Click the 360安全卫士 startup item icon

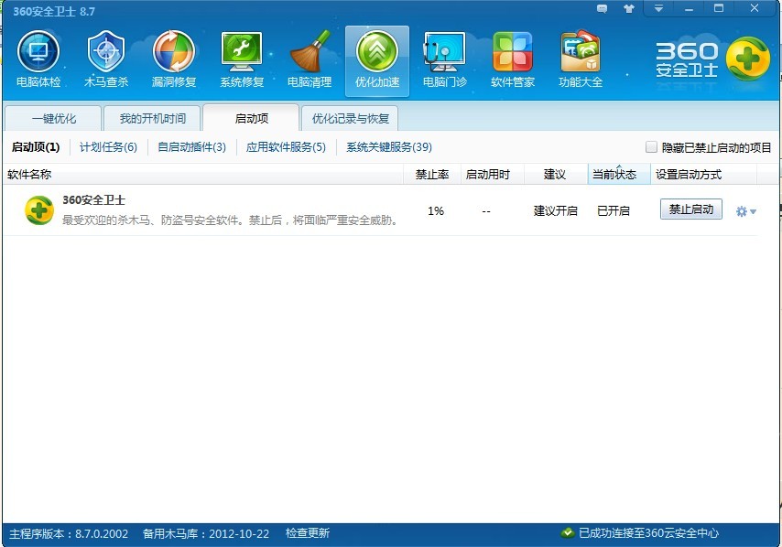coord(39,210)
